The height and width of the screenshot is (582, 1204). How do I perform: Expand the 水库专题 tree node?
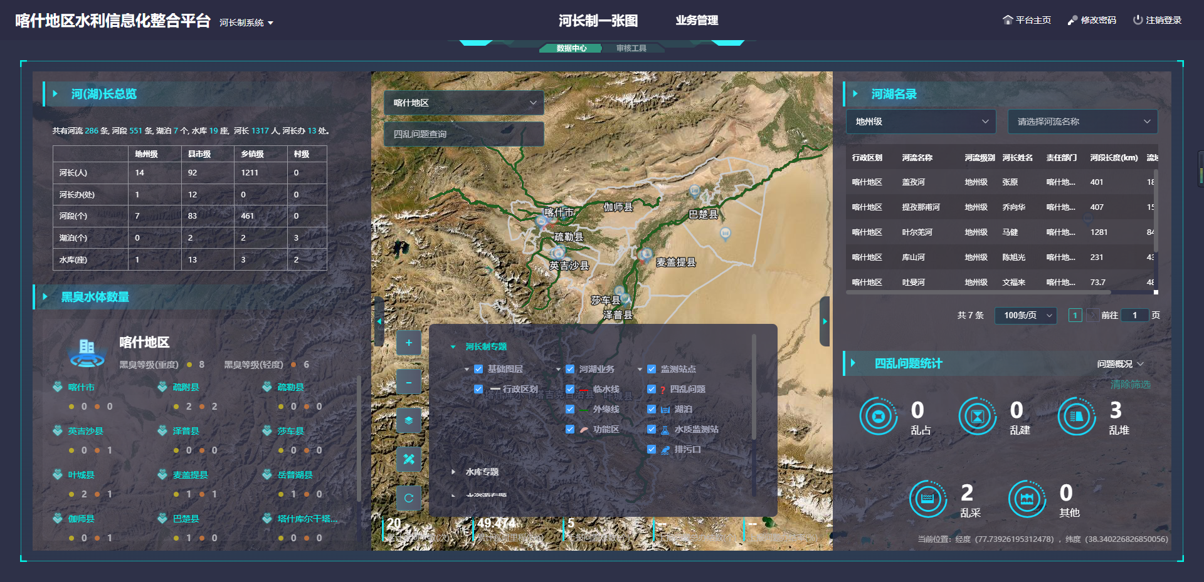453,472
